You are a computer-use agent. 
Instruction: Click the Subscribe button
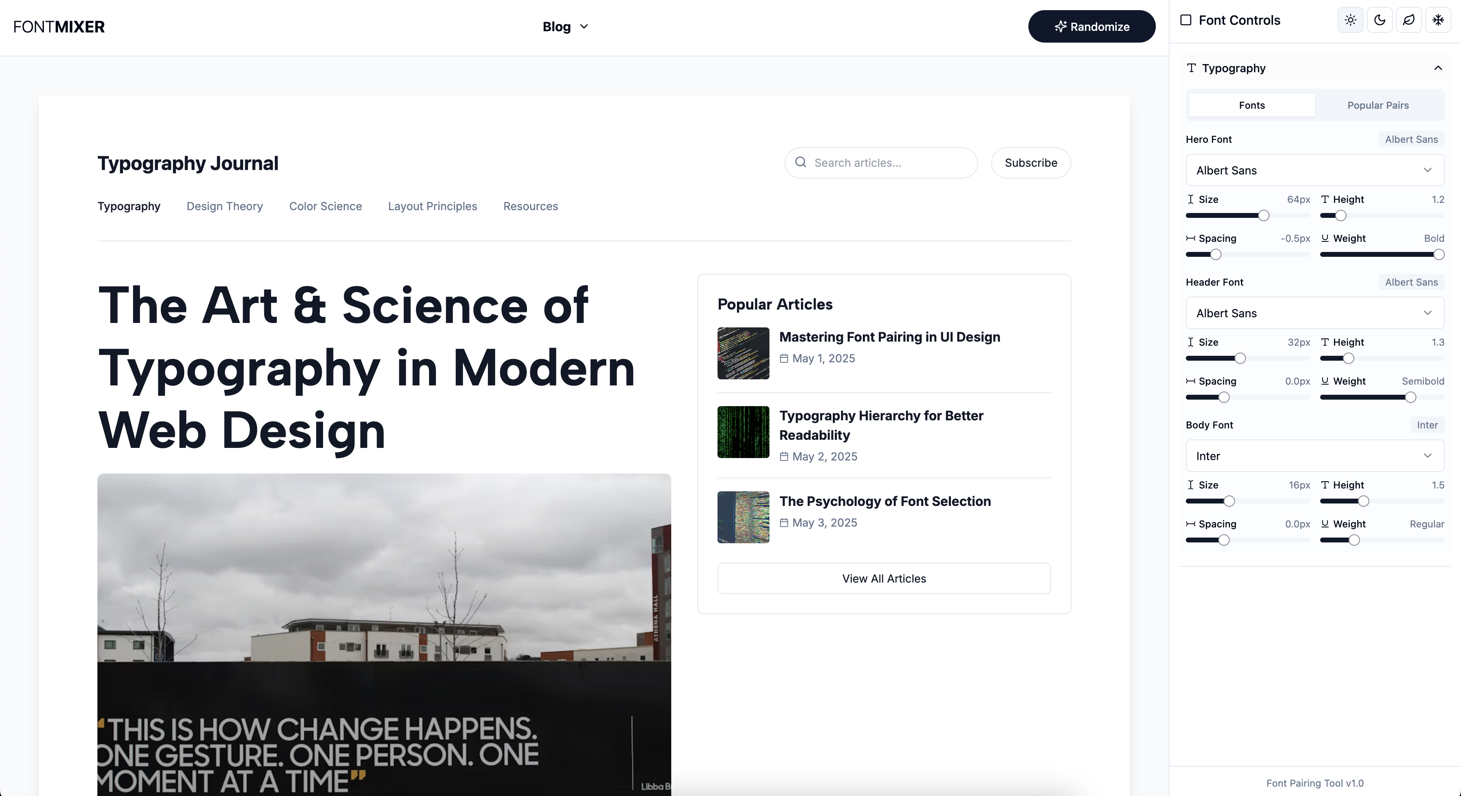[1031, 163]
